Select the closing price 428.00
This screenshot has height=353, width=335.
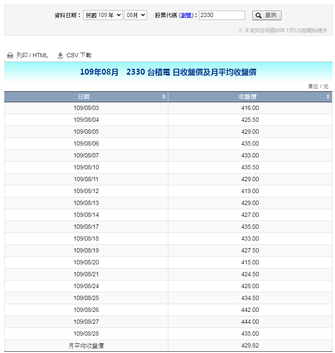point(250,286)
